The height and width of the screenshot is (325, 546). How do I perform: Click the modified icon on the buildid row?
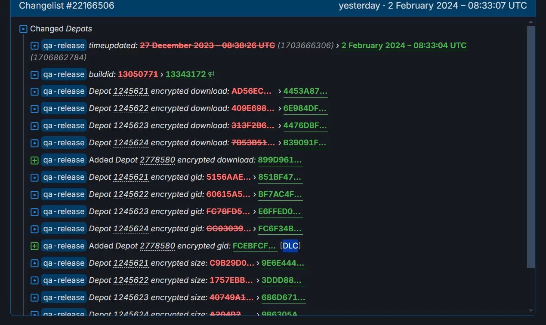click(x=34, y=75)
